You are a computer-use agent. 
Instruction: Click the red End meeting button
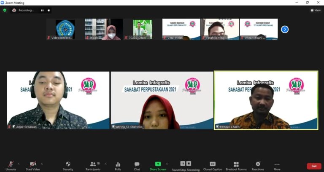pyautogui.click(x=314, y=166)
